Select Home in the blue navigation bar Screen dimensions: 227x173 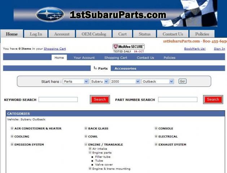[59, 58]
